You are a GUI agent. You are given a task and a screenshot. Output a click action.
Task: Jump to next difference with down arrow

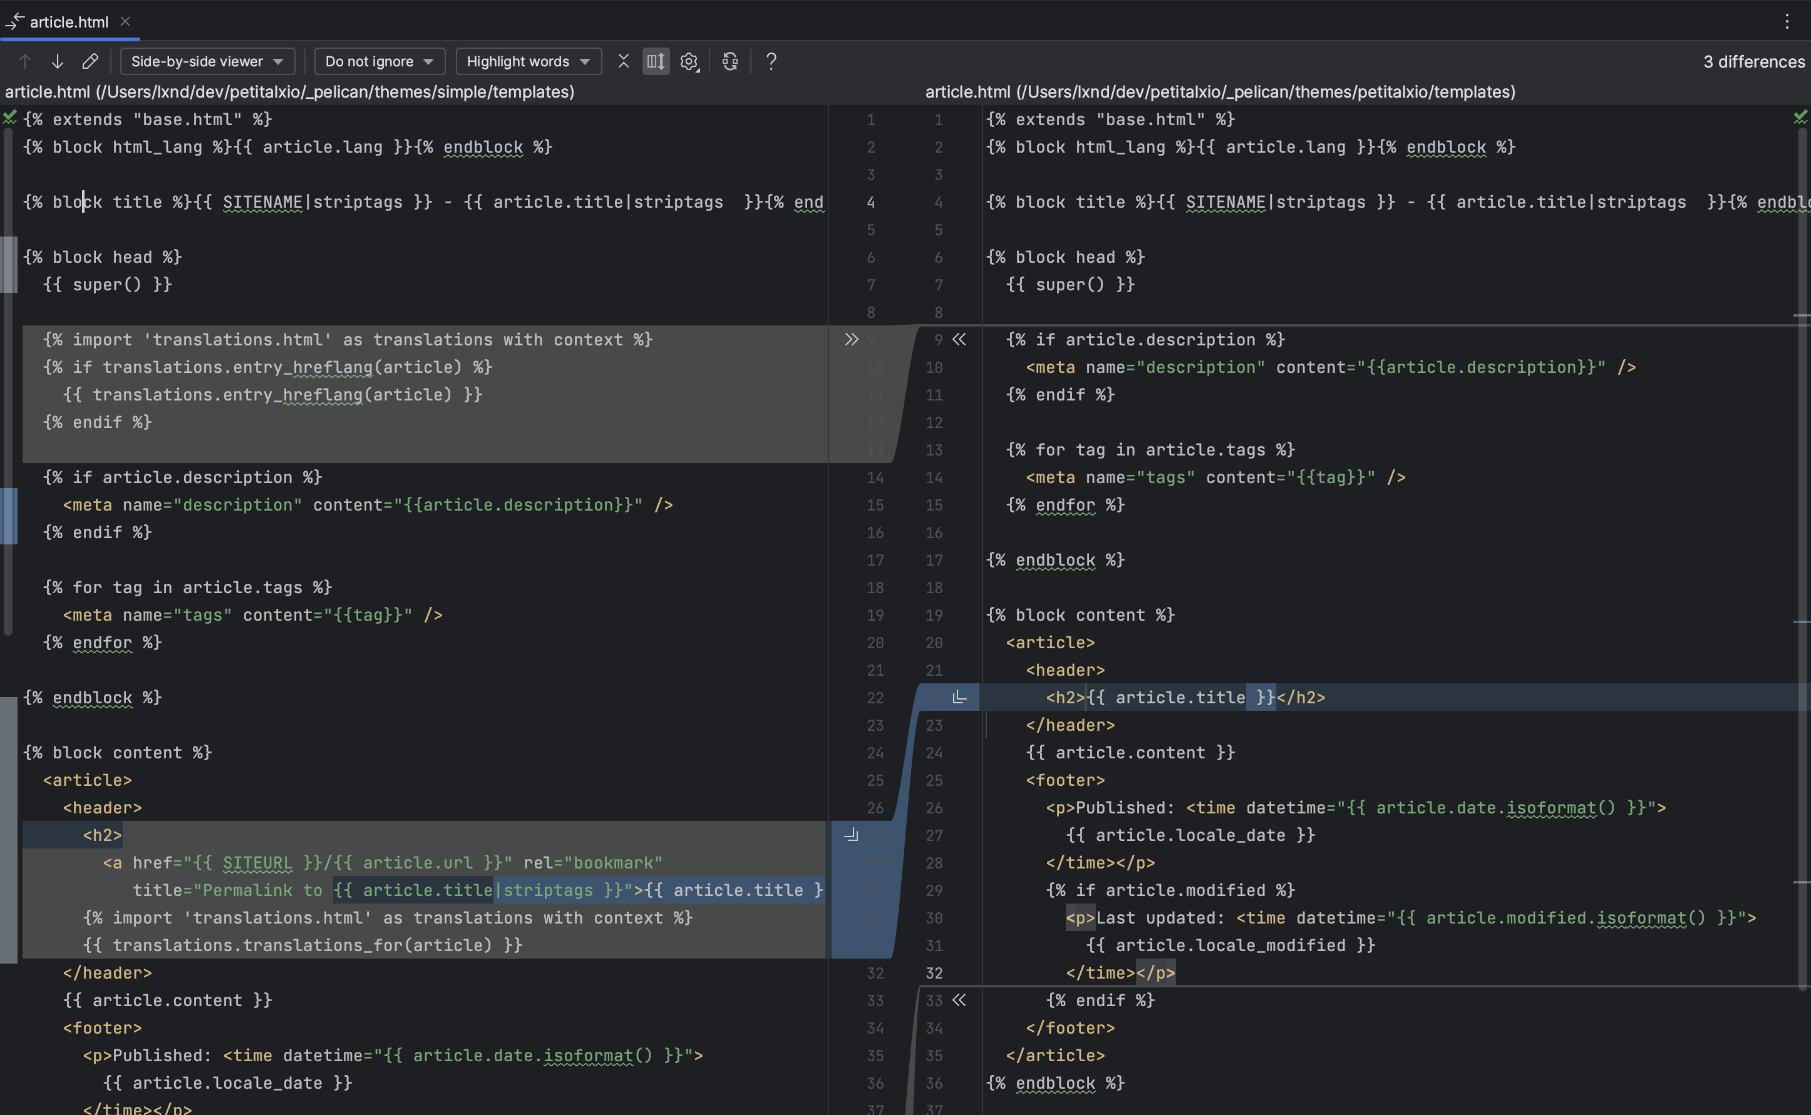coord(57,61)
